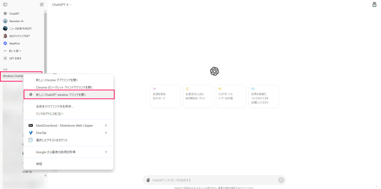Open the help question mark button
The image size is (381, 189).
point(376,186)
